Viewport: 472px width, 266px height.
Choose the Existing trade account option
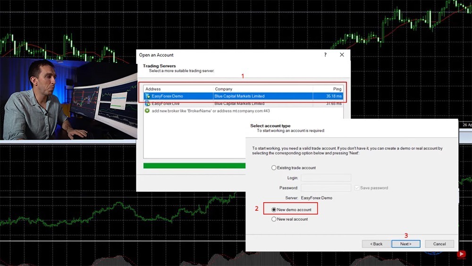point(274,168)
